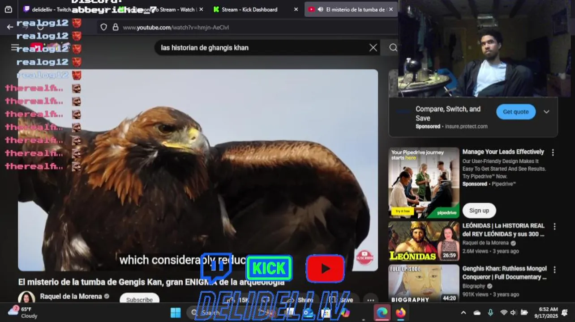The height and width of the screenshot is (322, 575).
Task: Click the Pipedrive Sign up button
Action: click(479, 211)
